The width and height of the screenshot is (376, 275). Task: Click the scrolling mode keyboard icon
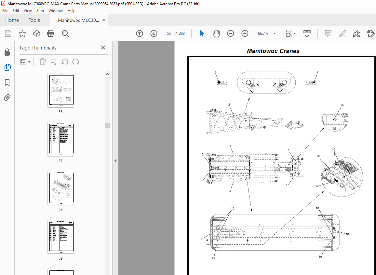click(x=307, y=34)
